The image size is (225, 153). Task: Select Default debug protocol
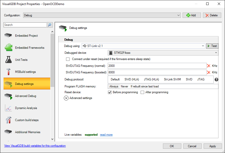coord(115,79)
